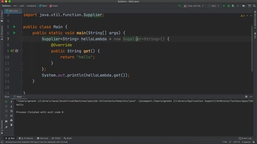Screen dimensions: 257x144
Task: Select the Main tab in Run panel
Action: pos(19,97)
